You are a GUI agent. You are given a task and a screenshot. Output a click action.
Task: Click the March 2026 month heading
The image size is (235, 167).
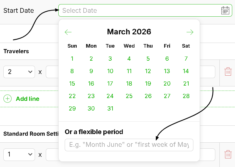(x=129, y=32)
